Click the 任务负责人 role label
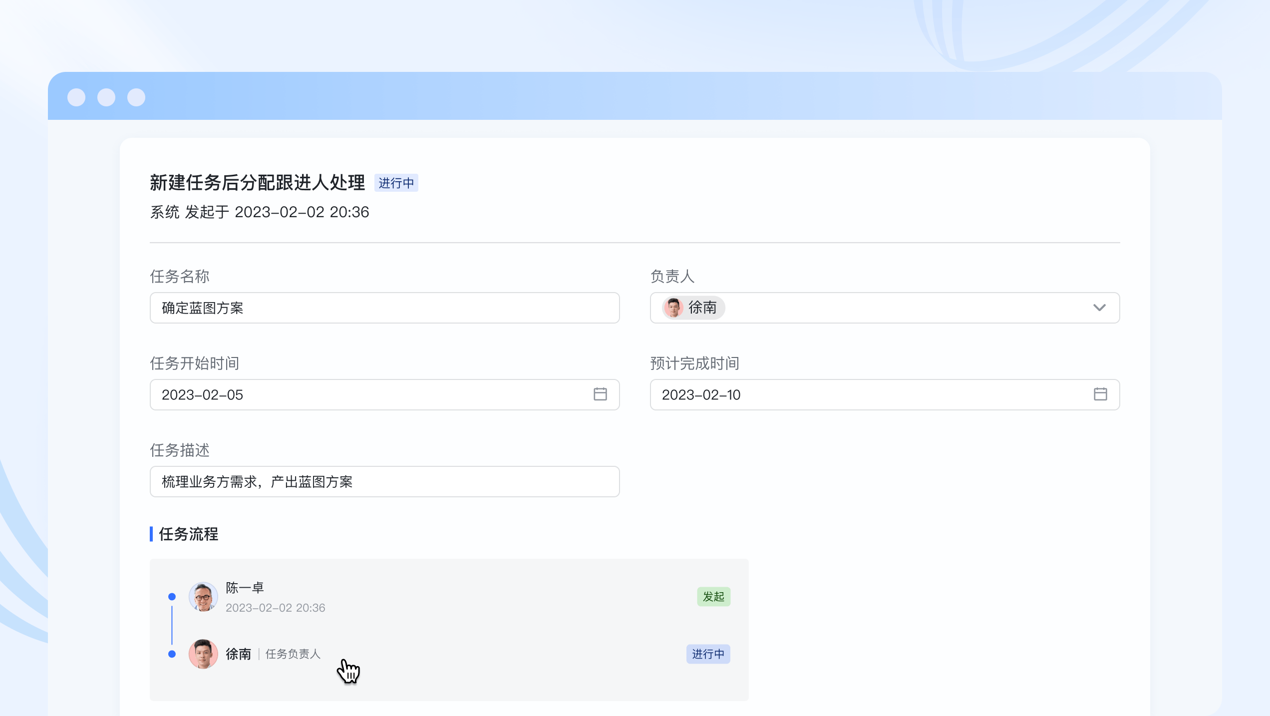This screenshot has width=1270, height=716. (x=293, y=654)
